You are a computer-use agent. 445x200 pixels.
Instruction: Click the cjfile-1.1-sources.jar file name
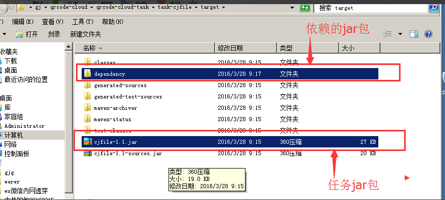point(128,153)
